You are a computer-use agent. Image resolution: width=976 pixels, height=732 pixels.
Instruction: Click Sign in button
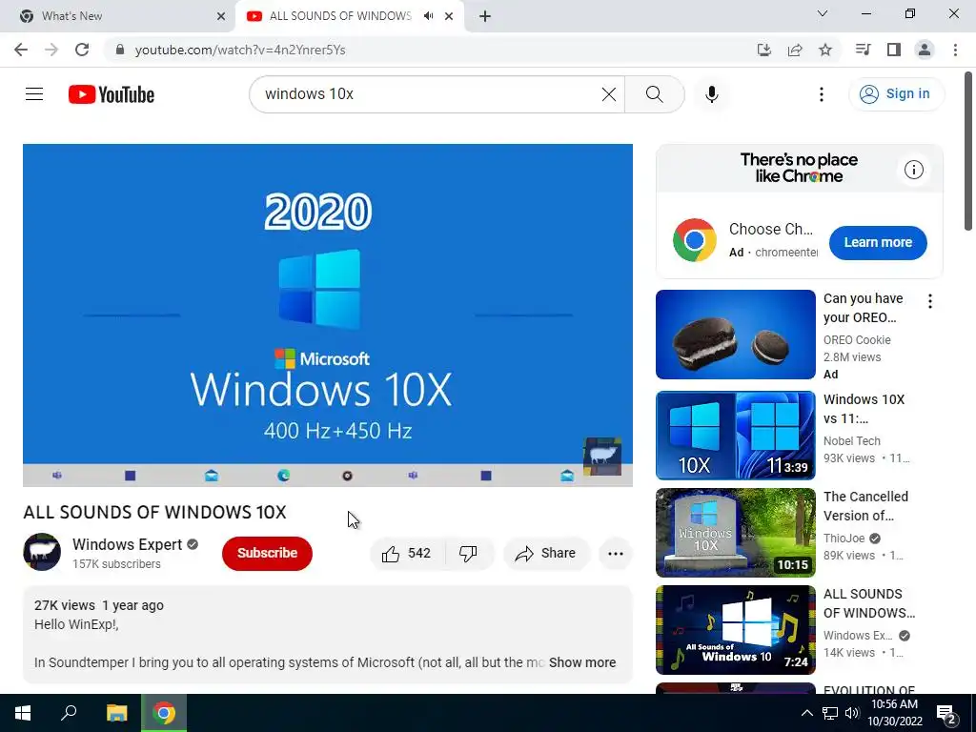tap(896, 94)
